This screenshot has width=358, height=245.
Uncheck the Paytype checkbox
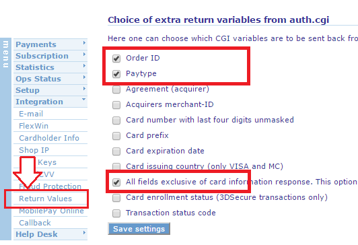click(x=116, y=74)
